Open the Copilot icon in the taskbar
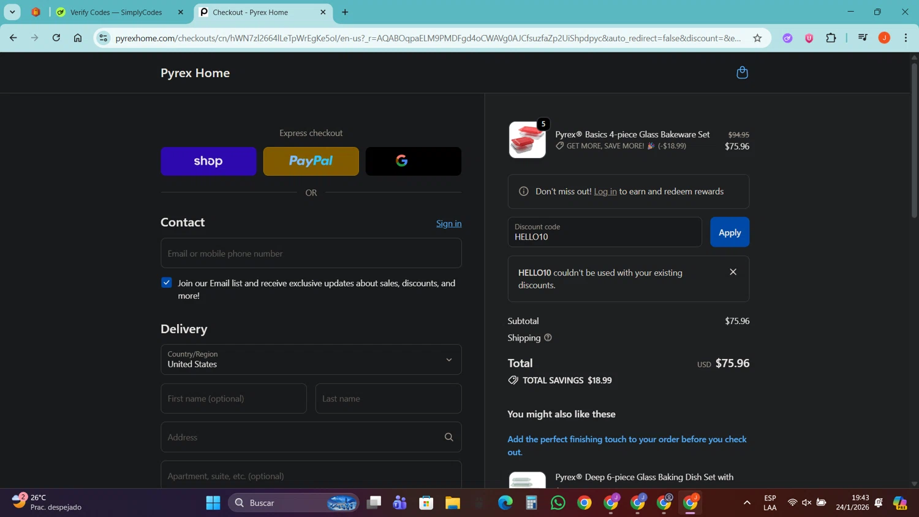The width and height of the screenshot is (919, 517). pyautogui.click(x=900, y=503)
